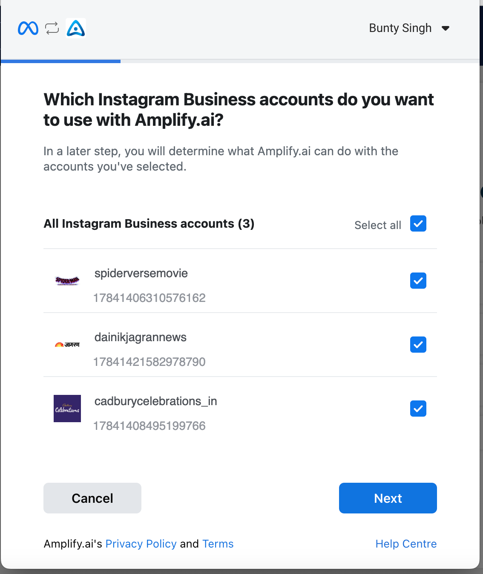
Task: Click the dainikjagrannews profile picture
Action: (x=67, y=345)
